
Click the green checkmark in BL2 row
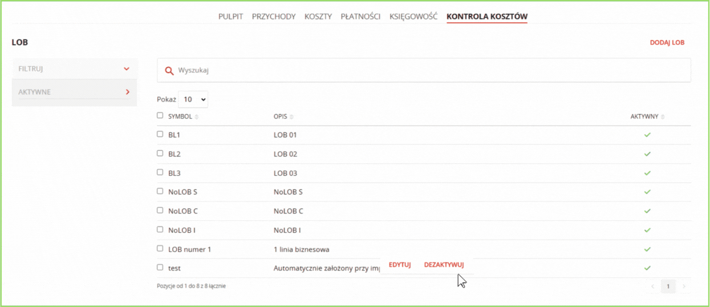[x=647, y=154]
